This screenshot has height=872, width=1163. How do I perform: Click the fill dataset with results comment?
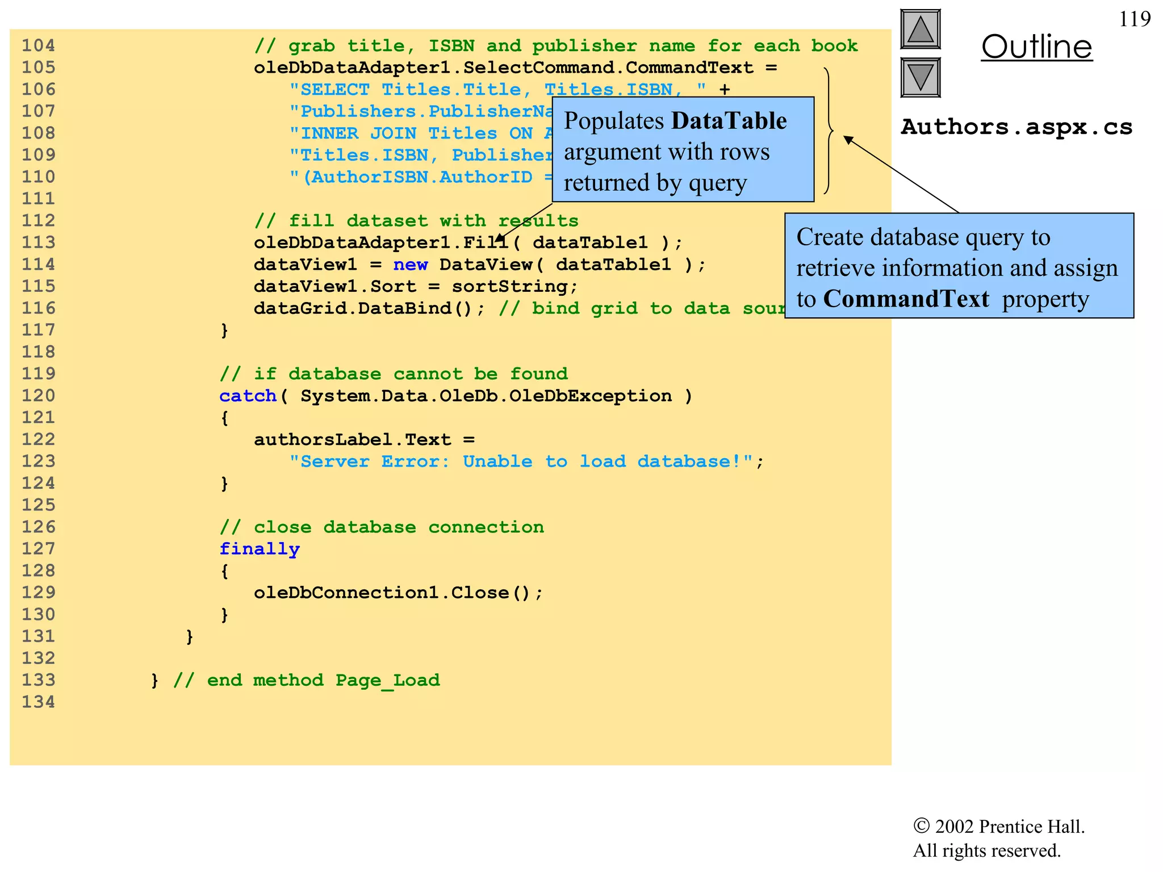tap(416, 221)
